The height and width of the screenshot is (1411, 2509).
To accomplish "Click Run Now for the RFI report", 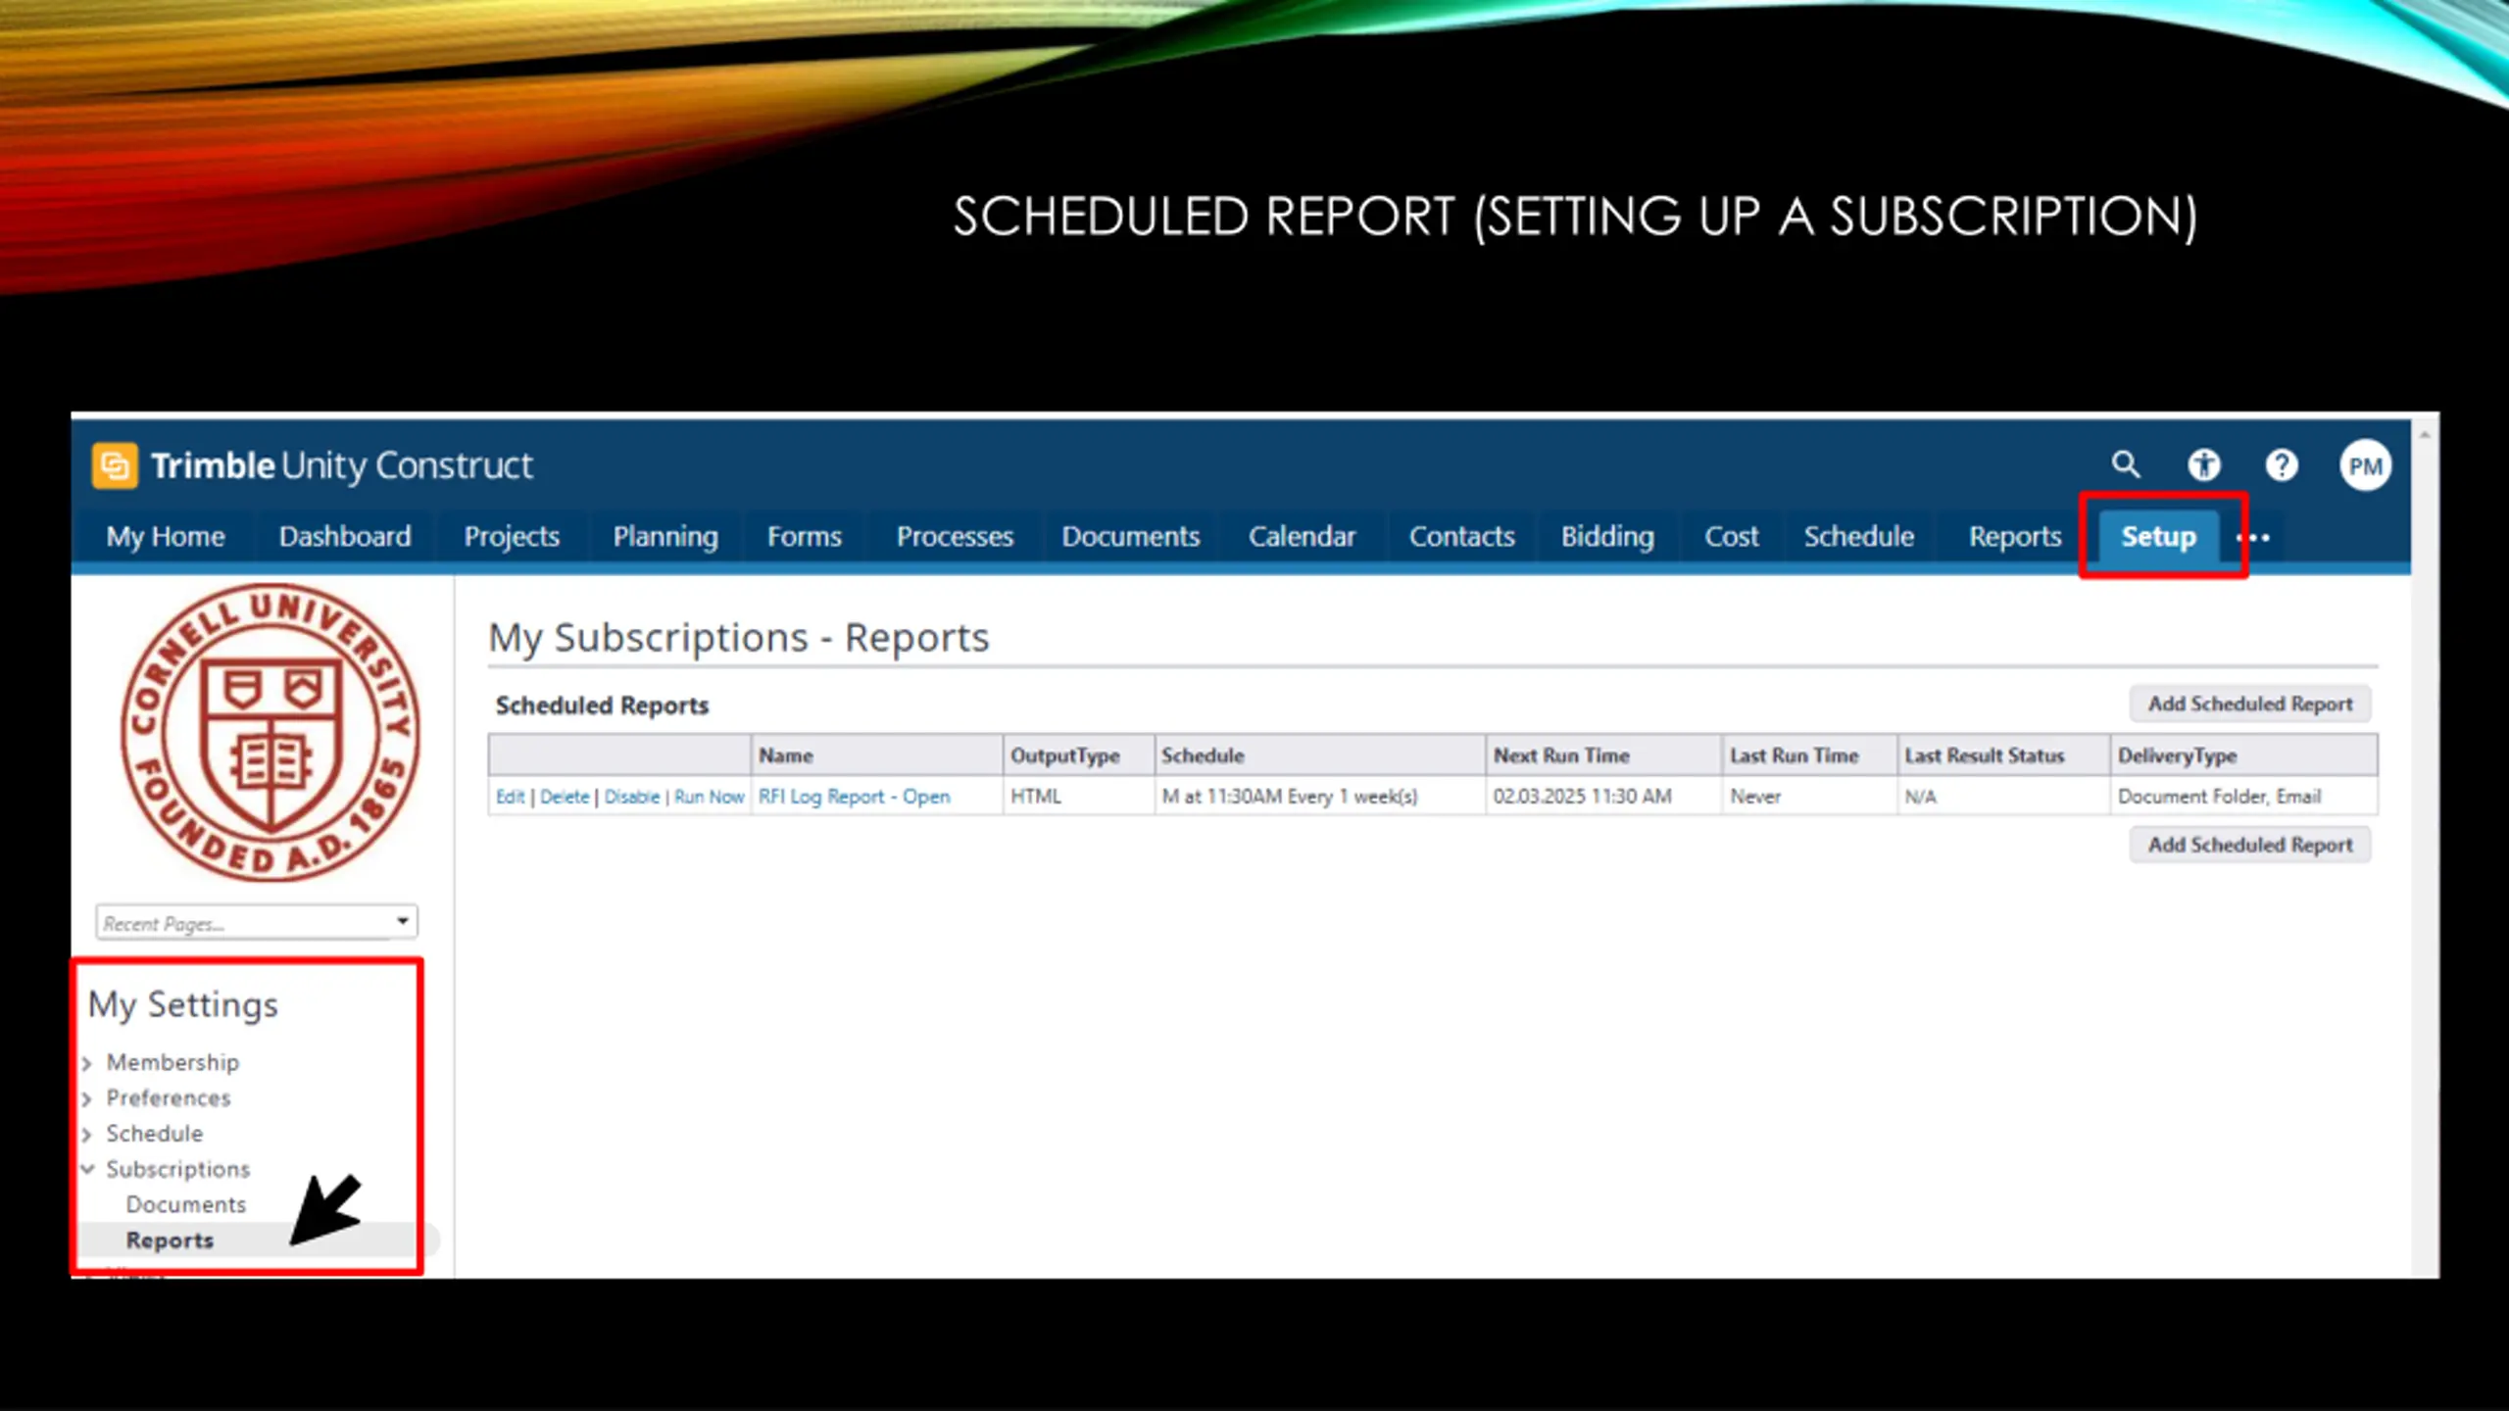I will tap(709, 797).
